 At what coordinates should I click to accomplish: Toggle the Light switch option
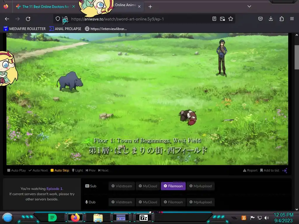tap(77, 170)
